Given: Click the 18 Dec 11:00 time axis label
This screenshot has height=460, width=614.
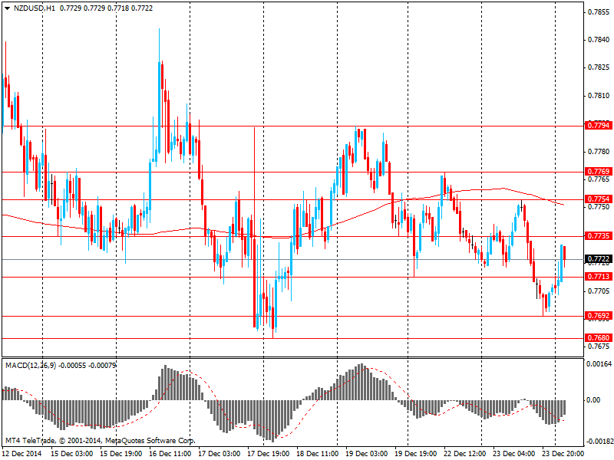Looking at the screenshot, I should 318,454.
